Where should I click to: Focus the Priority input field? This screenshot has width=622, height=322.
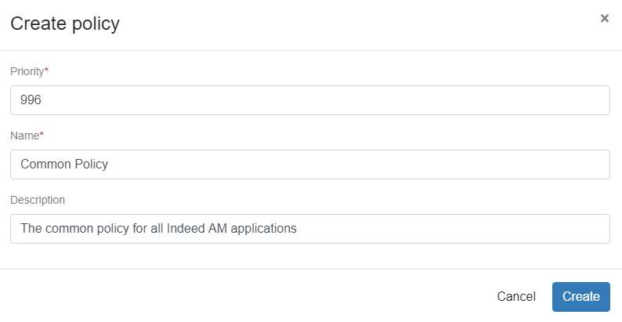click(x=310, y=100)
